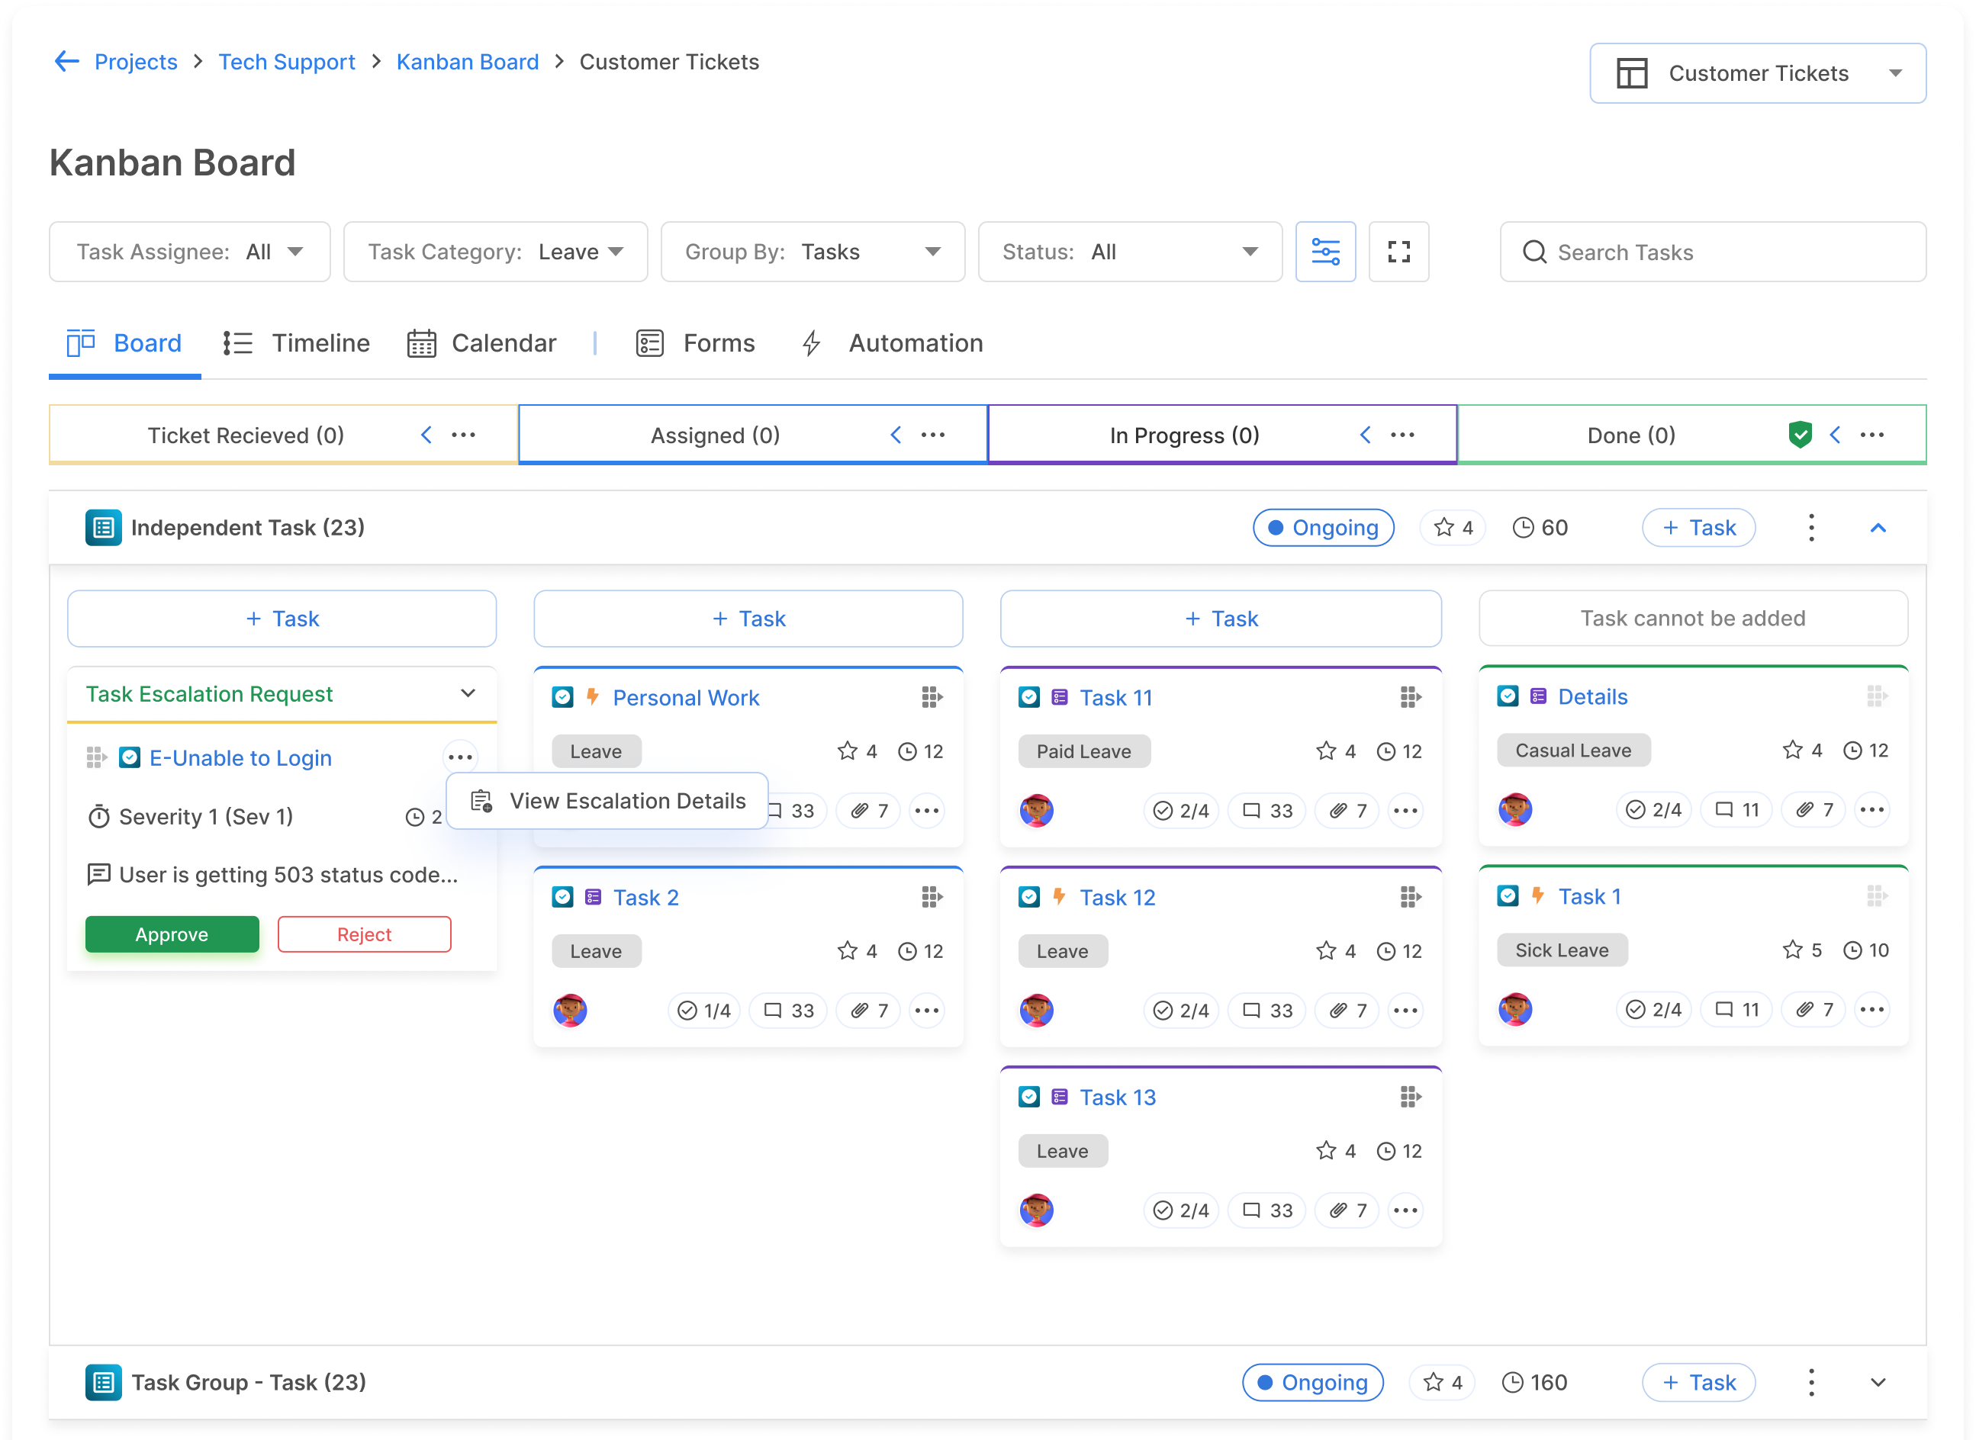1976x1440 pixels.
Task: Open Task 12 card more options dots
Action: pyautogui.click(x=1405, y=1011)
